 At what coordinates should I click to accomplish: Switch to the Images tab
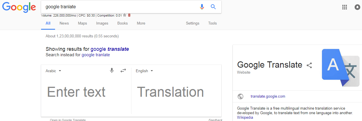[102, 23]
